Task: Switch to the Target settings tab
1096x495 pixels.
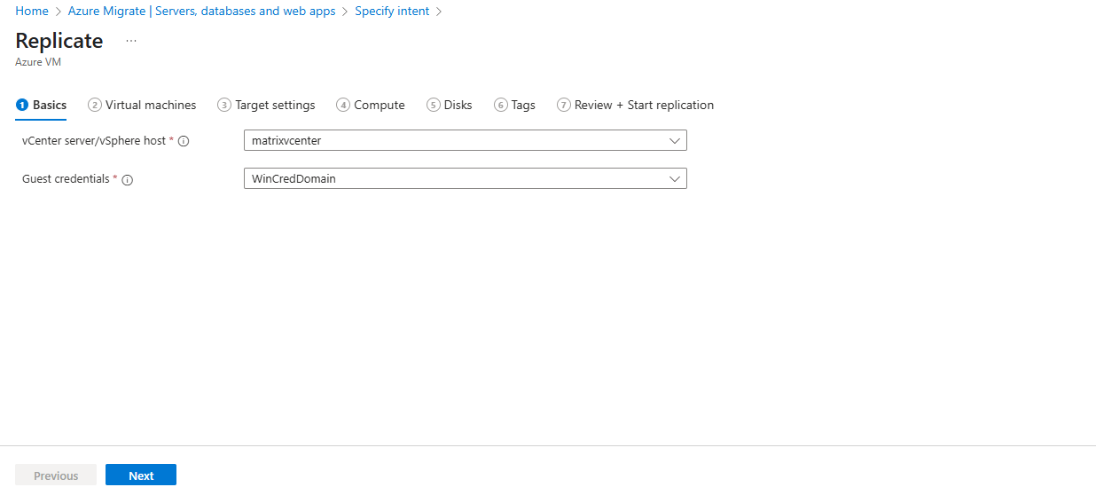Action: click(x=266, y=105)
